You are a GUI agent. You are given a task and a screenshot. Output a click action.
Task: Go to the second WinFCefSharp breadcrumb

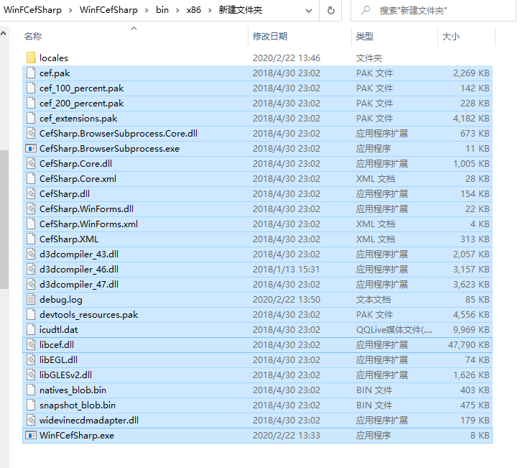pyautogui.click(x=108, y=10)
